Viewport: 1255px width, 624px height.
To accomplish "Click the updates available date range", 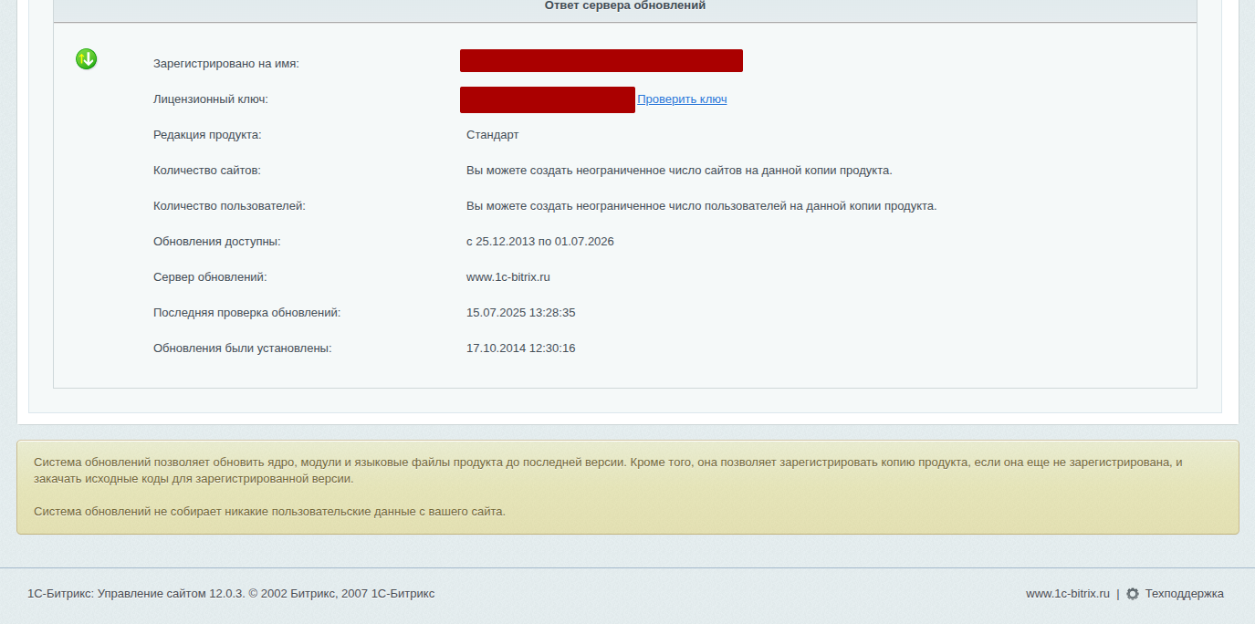I will tap(539, 242).
